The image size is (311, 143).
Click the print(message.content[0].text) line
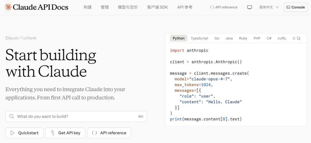pos(206,119)
